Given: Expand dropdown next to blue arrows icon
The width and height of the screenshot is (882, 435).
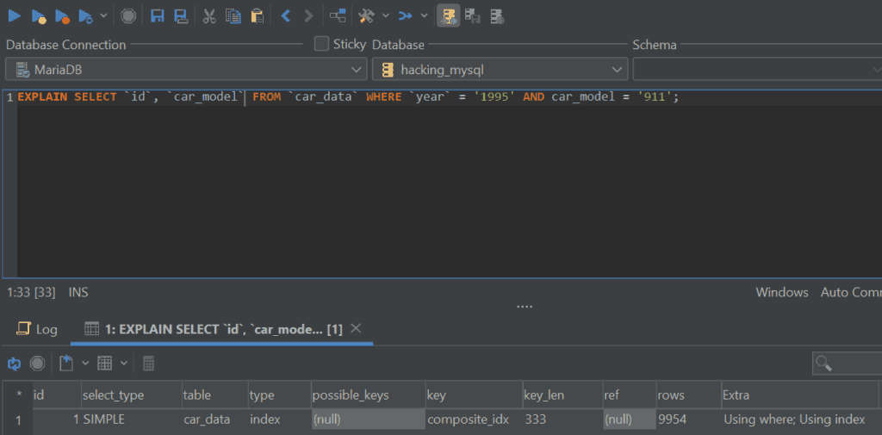Looking at the screenshot, I should click(x=424, y=16).
